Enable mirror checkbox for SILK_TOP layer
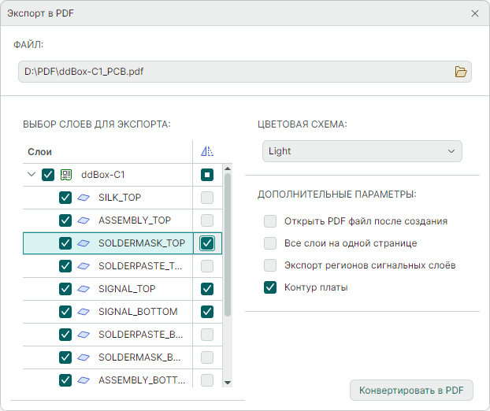Viewport: 490px width, 411px height. coord(207,198)
